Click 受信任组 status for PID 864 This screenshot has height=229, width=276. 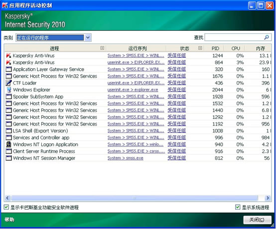pyautogui.click(x=176, y=62)
